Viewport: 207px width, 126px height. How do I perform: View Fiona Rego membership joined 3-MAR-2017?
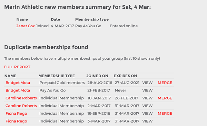click(x=147, y=121)
